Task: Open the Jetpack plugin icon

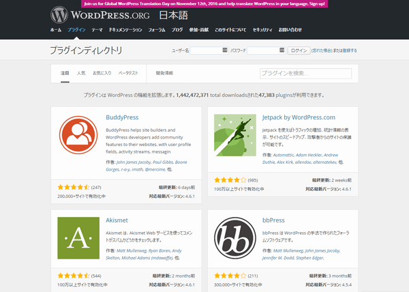Action: 235,135
